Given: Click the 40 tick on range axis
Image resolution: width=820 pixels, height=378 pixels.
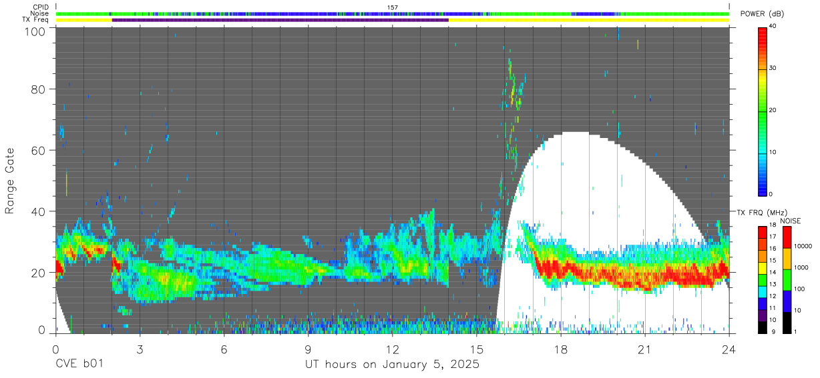Looking at the screenshot, I should point(40,211).
